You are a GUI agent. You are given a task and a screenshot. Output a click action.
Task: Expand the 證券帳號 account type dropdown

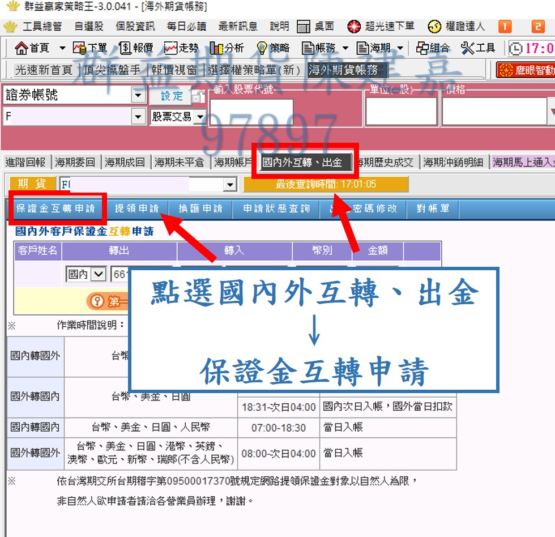(138, 95)
